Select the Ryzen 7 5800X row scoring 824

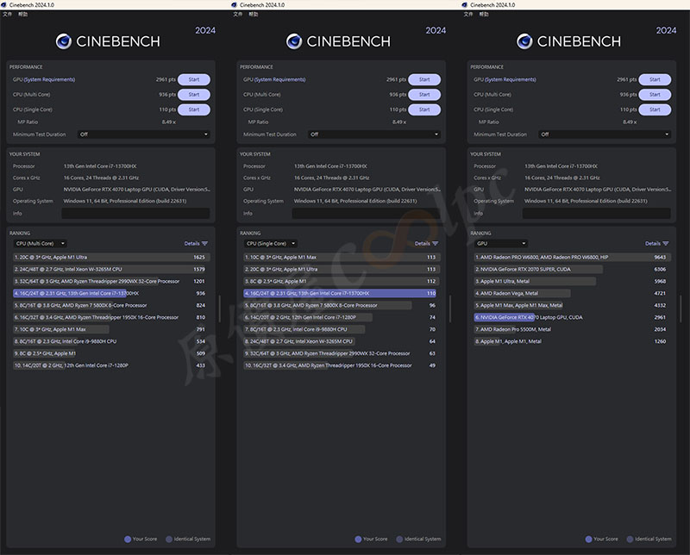[111, 305]
